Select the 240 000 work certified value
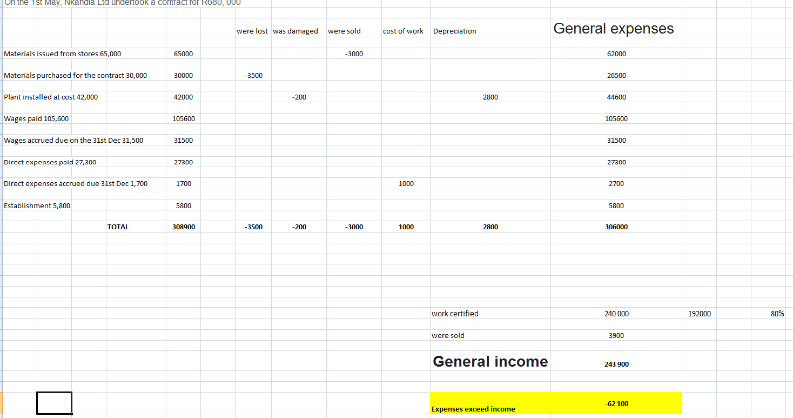The image size is (793, 418). point(616,314)
